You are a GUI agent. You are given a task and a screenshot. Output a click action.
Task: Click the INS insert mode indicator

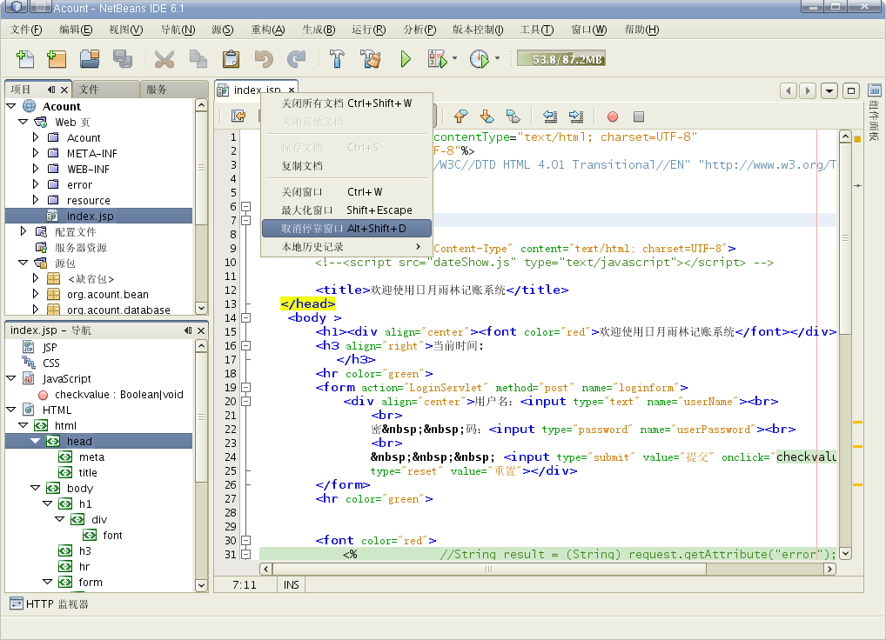click(x=291, y=584)
